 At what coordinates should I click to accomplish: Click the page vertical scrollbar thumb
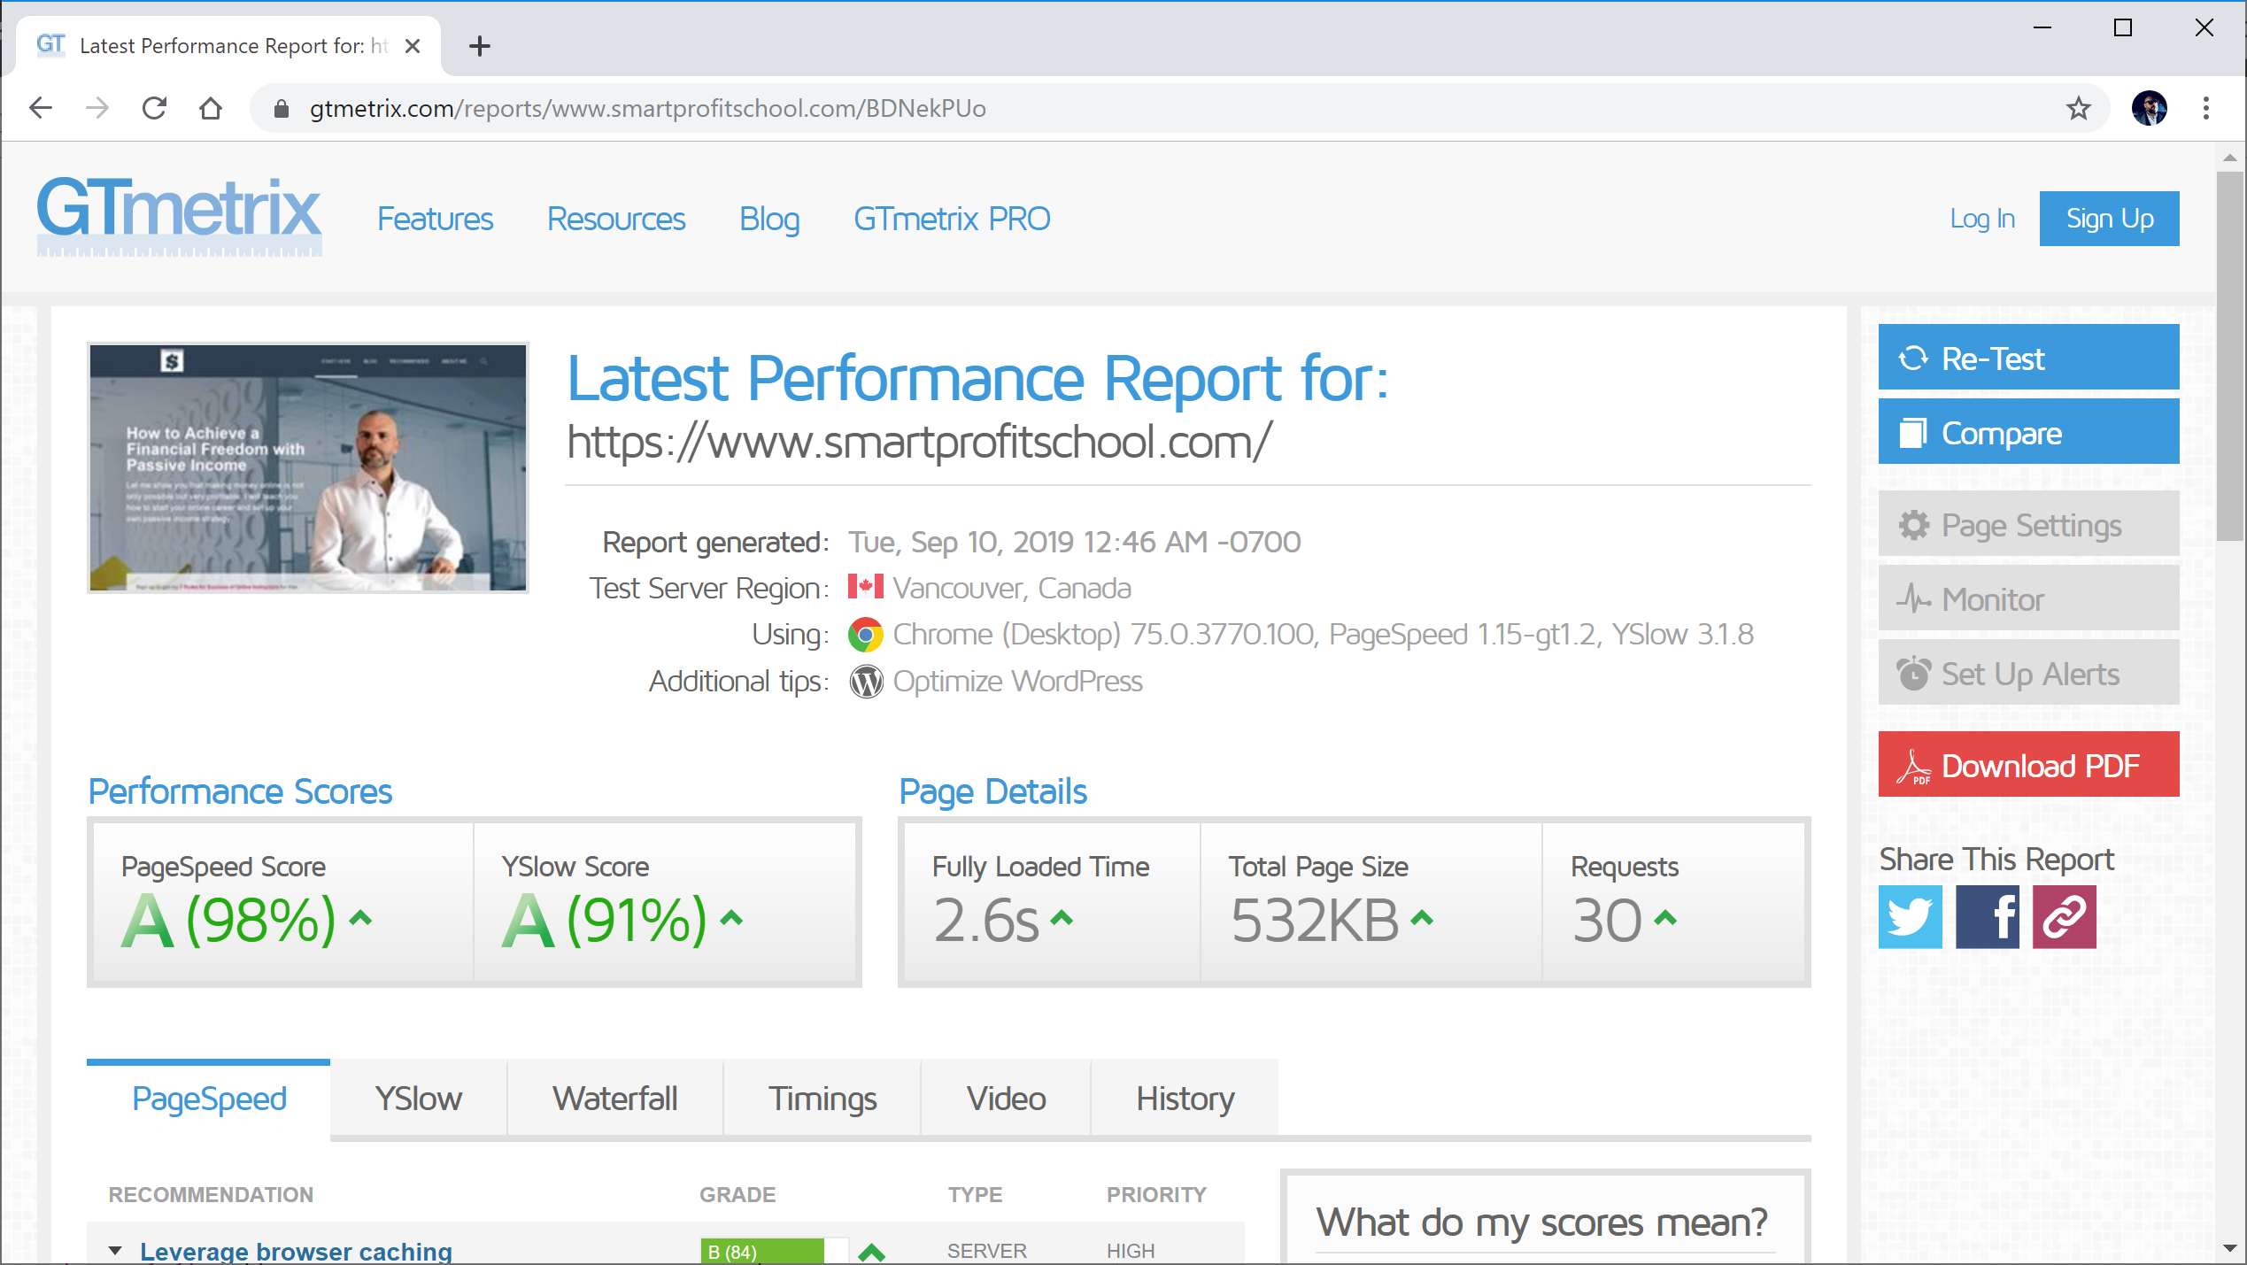[2229, 354]
